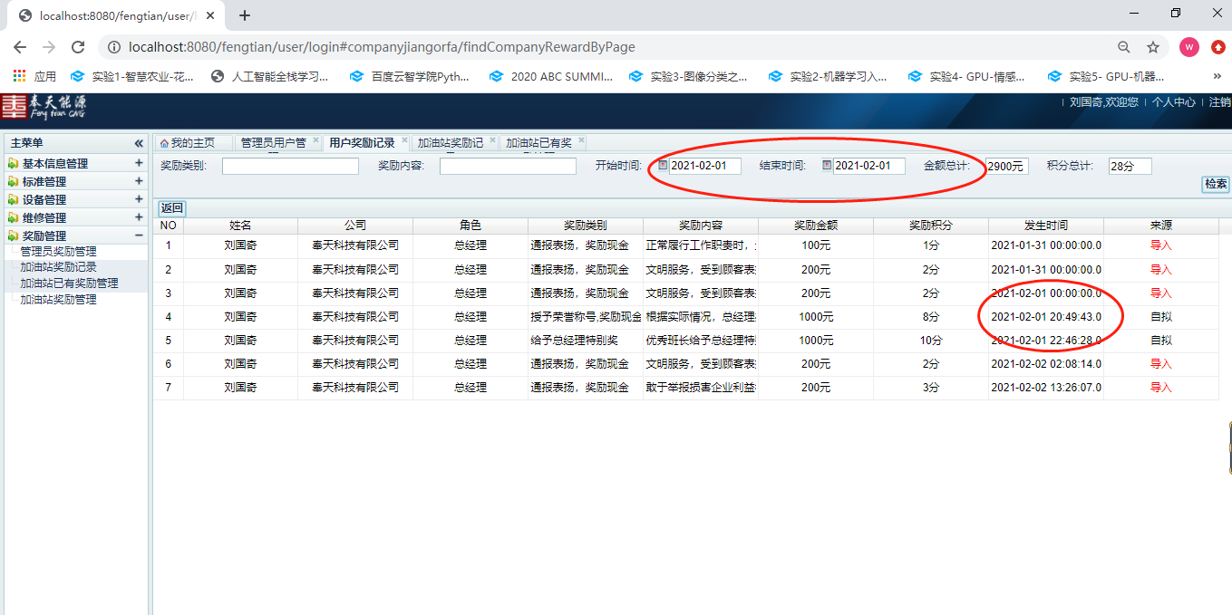1232x615 pixels.
Task: Expand the 基本信息管理 menu section
Action: pos(139,163)
